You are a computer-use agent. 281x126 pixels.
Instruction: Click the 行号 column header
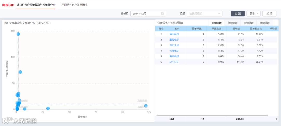pyautogui.click(x=161, y=28)
